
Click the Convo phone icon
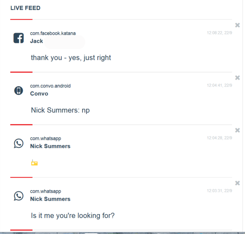pos(19,91)
